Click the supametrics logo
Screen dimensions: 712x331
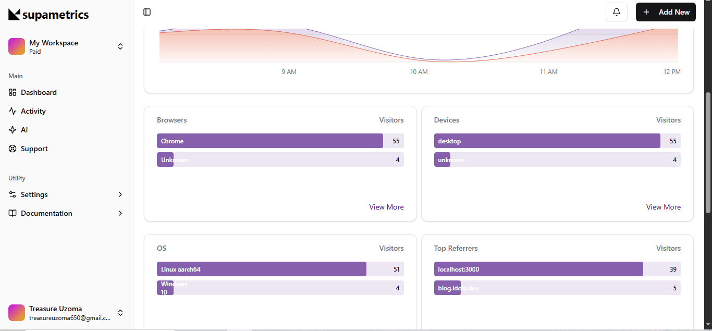48,15
